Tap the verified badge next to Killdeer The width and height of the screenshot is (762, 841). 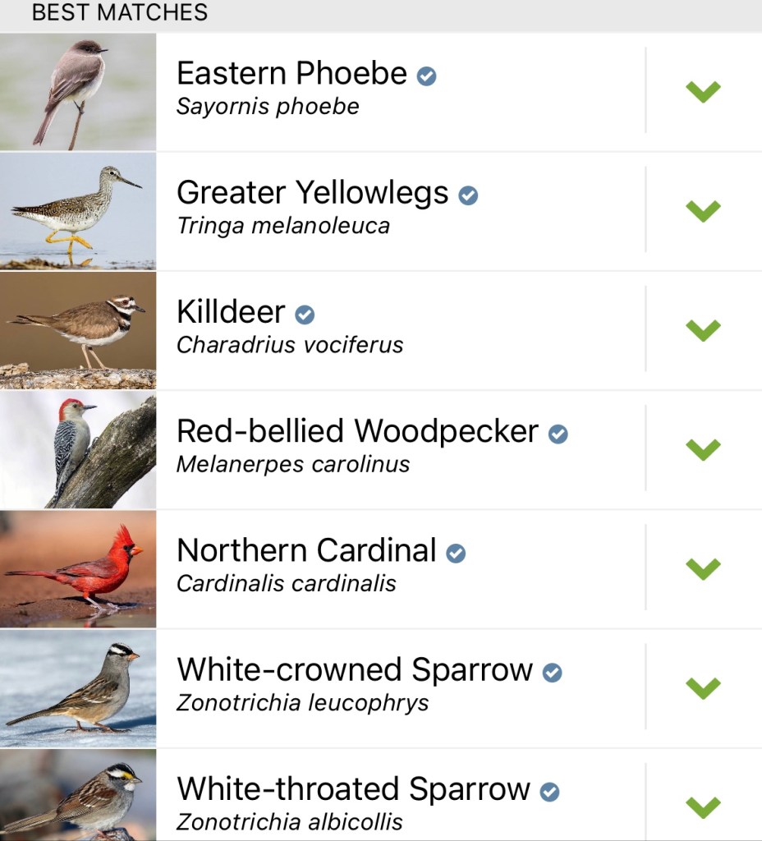305,315
